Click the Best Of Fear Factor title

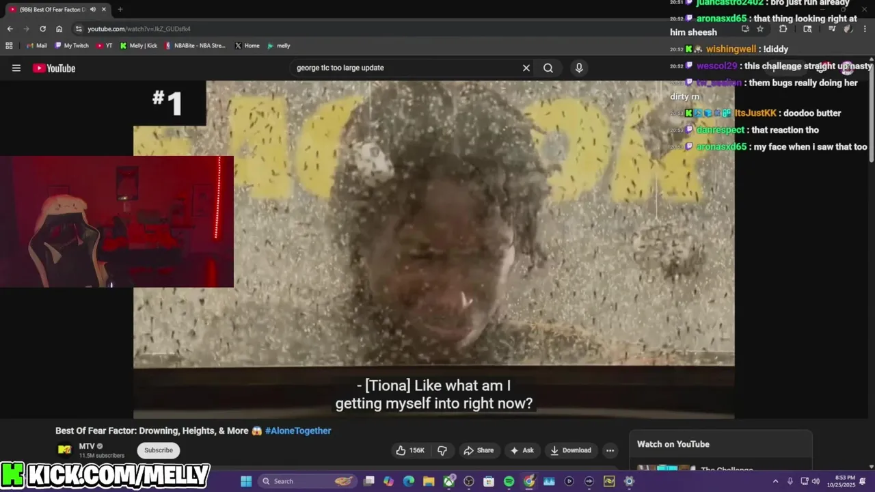tap(152, 430)
